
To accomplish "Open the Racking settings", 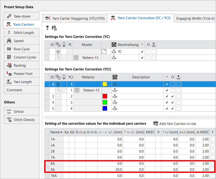I will tap(20, 65).
